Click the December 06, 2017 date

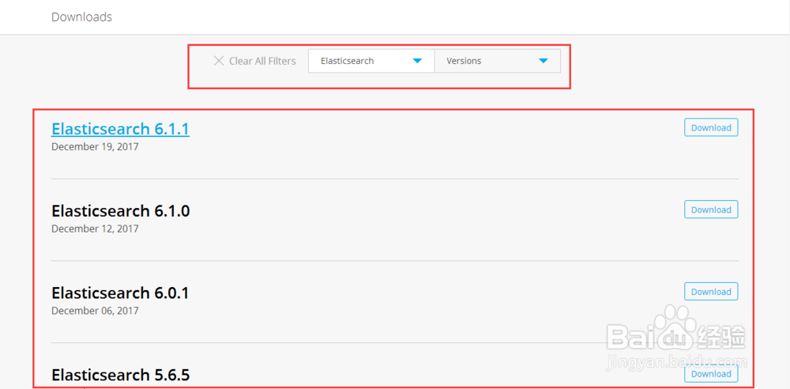(95, 310)
